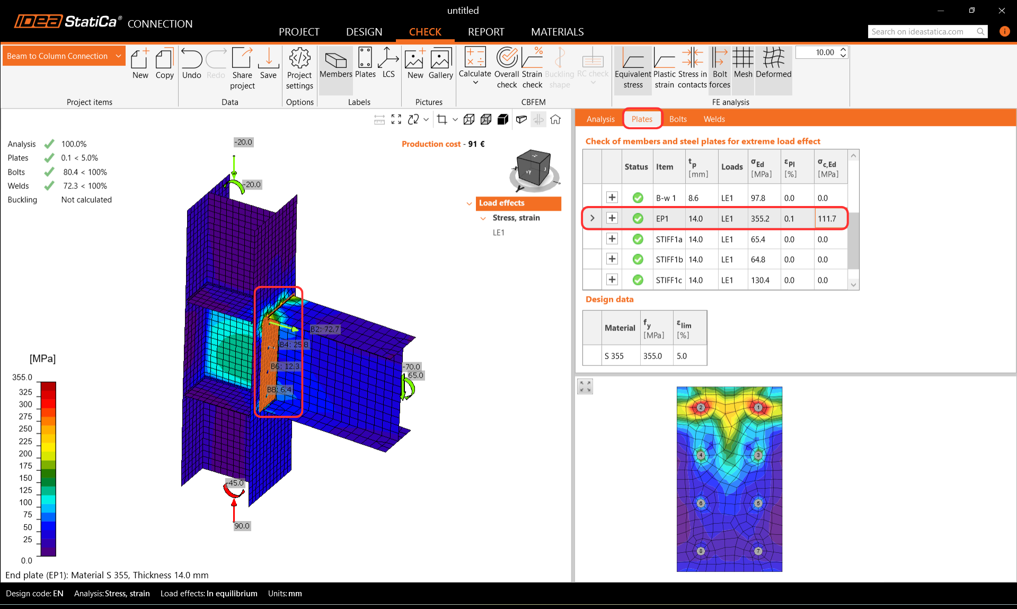The image size is (1017, 609).
Task: Select load effect LE1 in tree
Action: (x=499, y=232)
